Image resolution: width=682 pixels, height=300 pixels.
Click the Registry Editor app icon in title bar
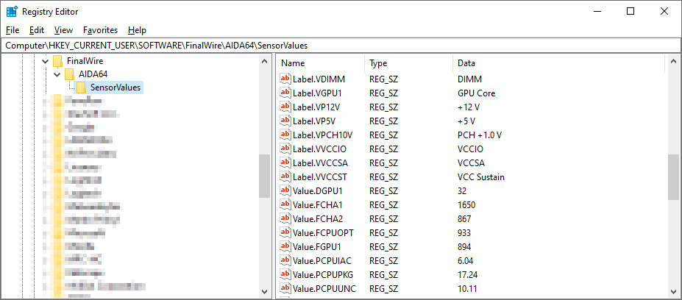click(12, 12)
